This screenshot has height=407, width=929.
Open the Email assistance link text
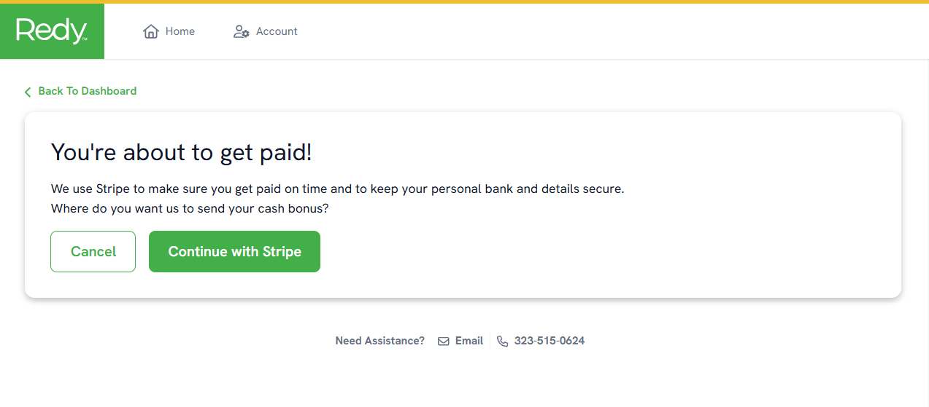tap(469, 341)
